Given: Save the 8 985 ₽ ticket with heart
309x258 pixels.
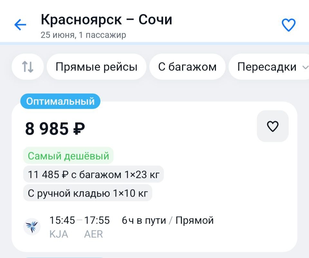Looking at the screenshot, I should 273,126.
